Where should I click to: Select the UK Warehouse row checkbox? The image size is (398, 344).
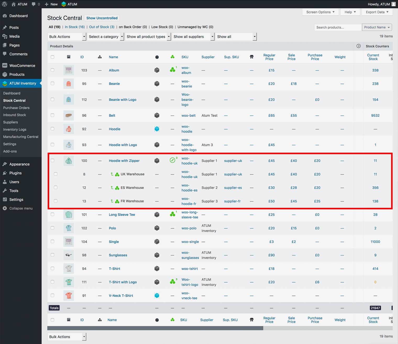[x=56, y=174]
